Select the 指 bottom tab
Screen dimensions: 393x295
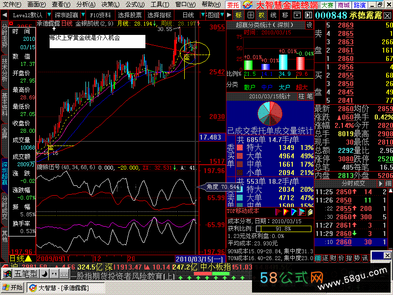(x=349, y=258)
